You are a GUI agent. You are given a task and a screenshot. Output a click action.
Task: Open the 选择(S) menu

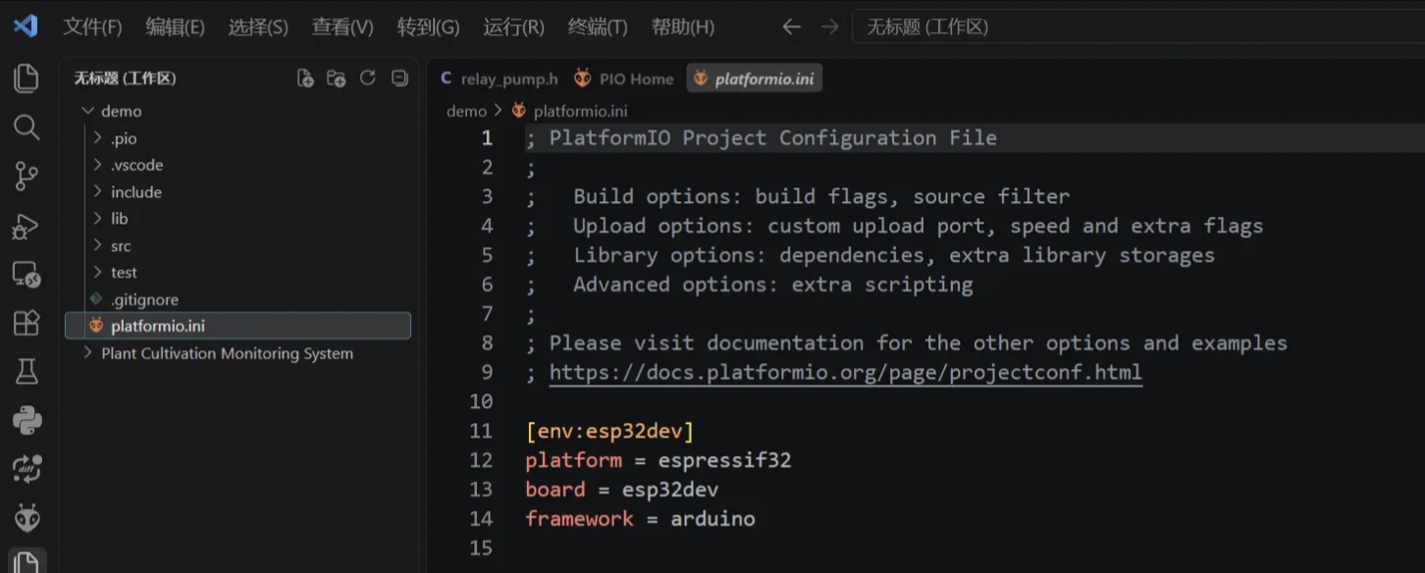(x=258, y=27)
